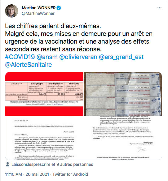Click the Twitter for Android source label
Screen dimensions: 168x181
70,174
